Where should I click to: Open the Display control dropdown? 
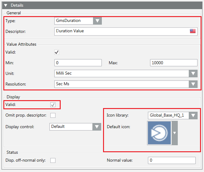tap(97, 127)
